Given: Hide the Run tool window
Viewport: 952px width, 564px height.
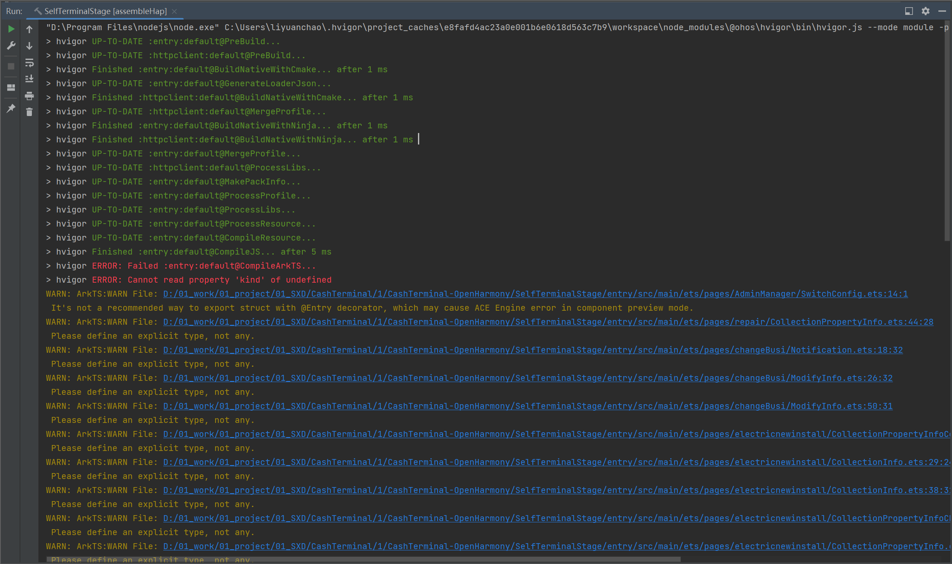Looking at the screenshot, I should tap(942, 11).
